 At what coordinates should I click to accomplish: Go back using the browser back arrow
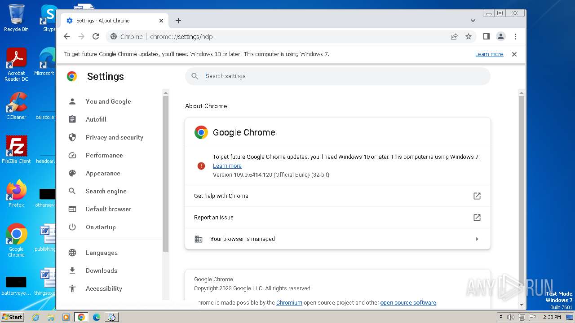(x=67, y=37)
